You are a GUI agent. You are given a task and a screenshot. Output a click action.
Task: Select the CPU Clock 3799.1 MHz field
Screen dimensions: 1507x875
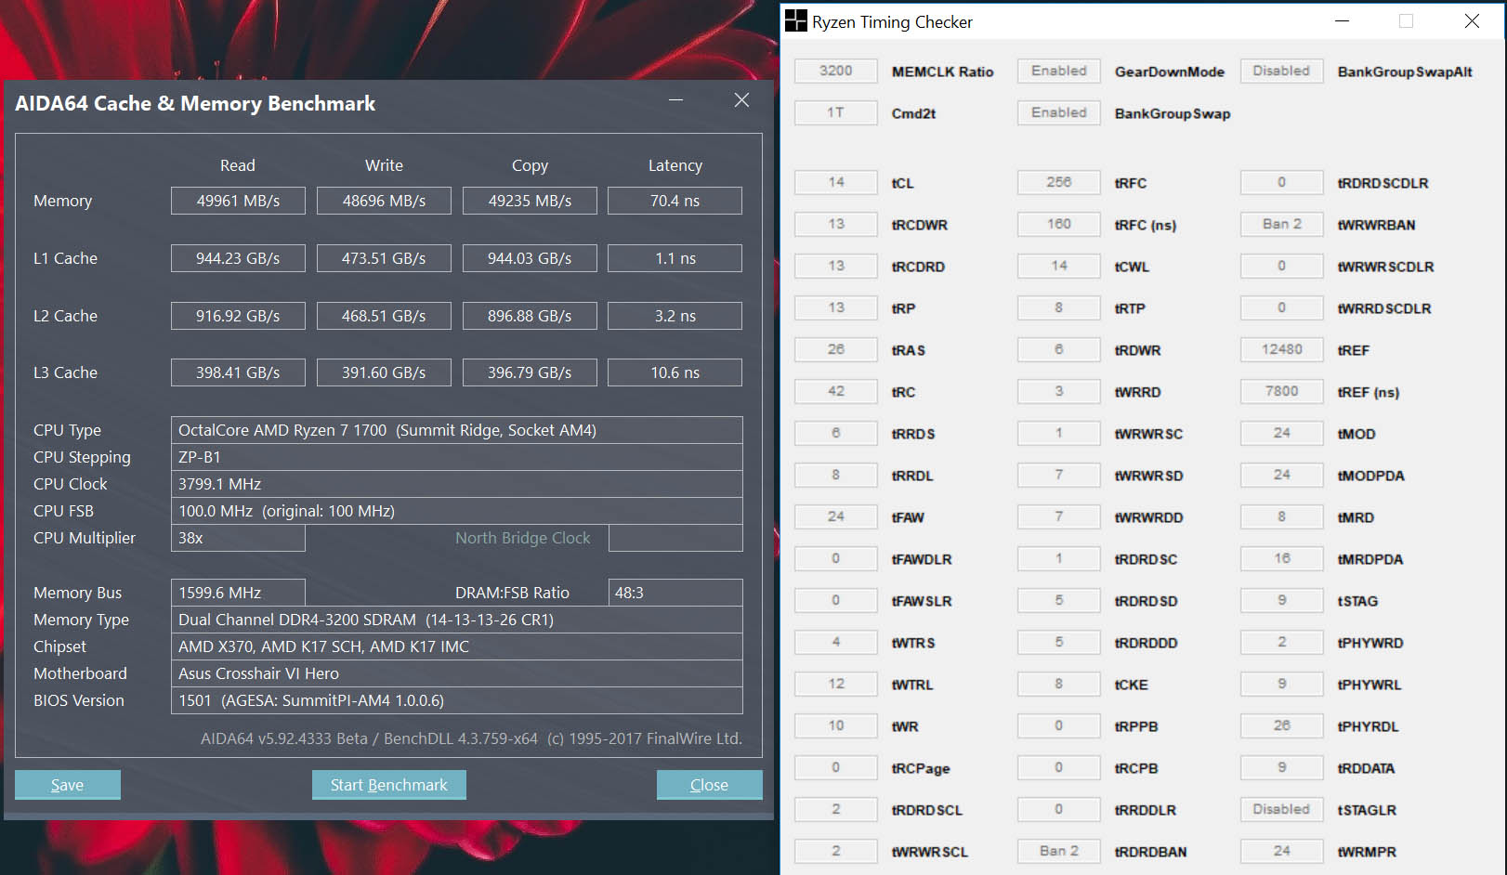click(456, 484)
